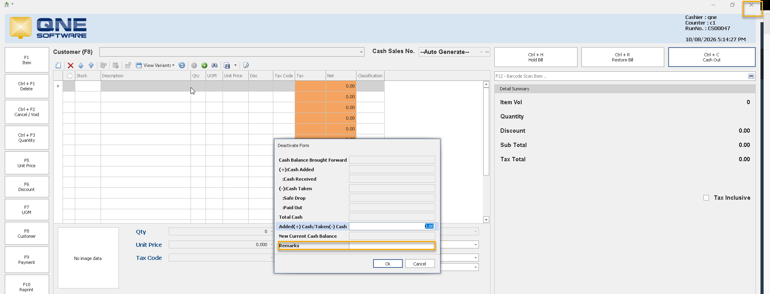This screenshot has width=770, height=294.
Task: Click the greyed copy documents toolbar icon
Action: click(x=103, y=65)
